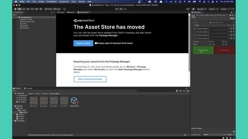Click the Step frame button in toolbar

pyautogui.click(x=125, y=9)
